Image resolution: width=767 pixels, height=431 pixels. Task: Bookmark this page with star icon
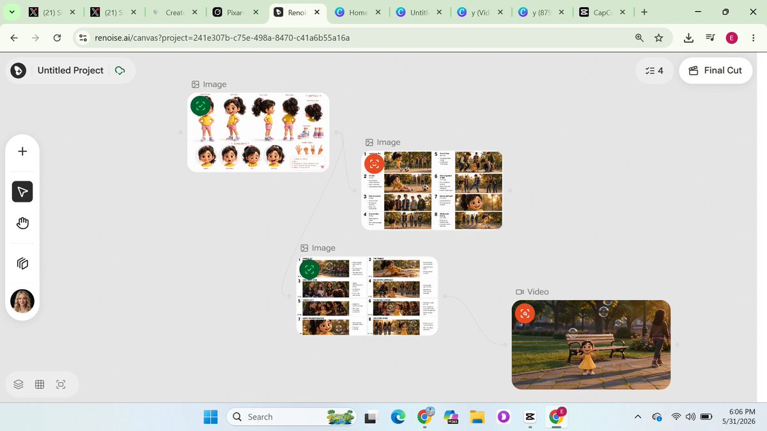659,38
